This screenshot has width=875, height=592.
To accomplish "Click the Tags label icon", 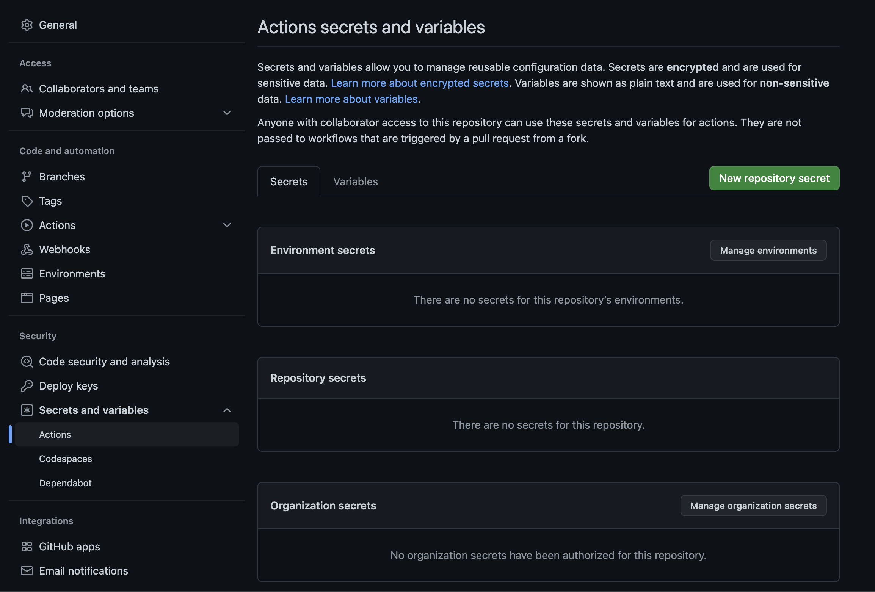I will 27,201.
